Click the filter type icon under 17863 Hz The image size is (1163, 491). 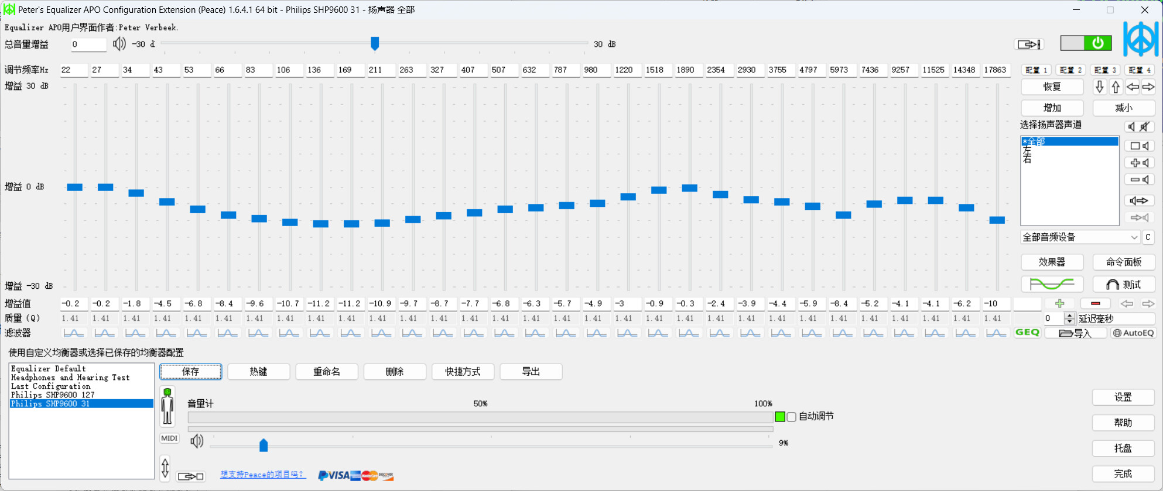pyautogui.click(x=996, y=333)
